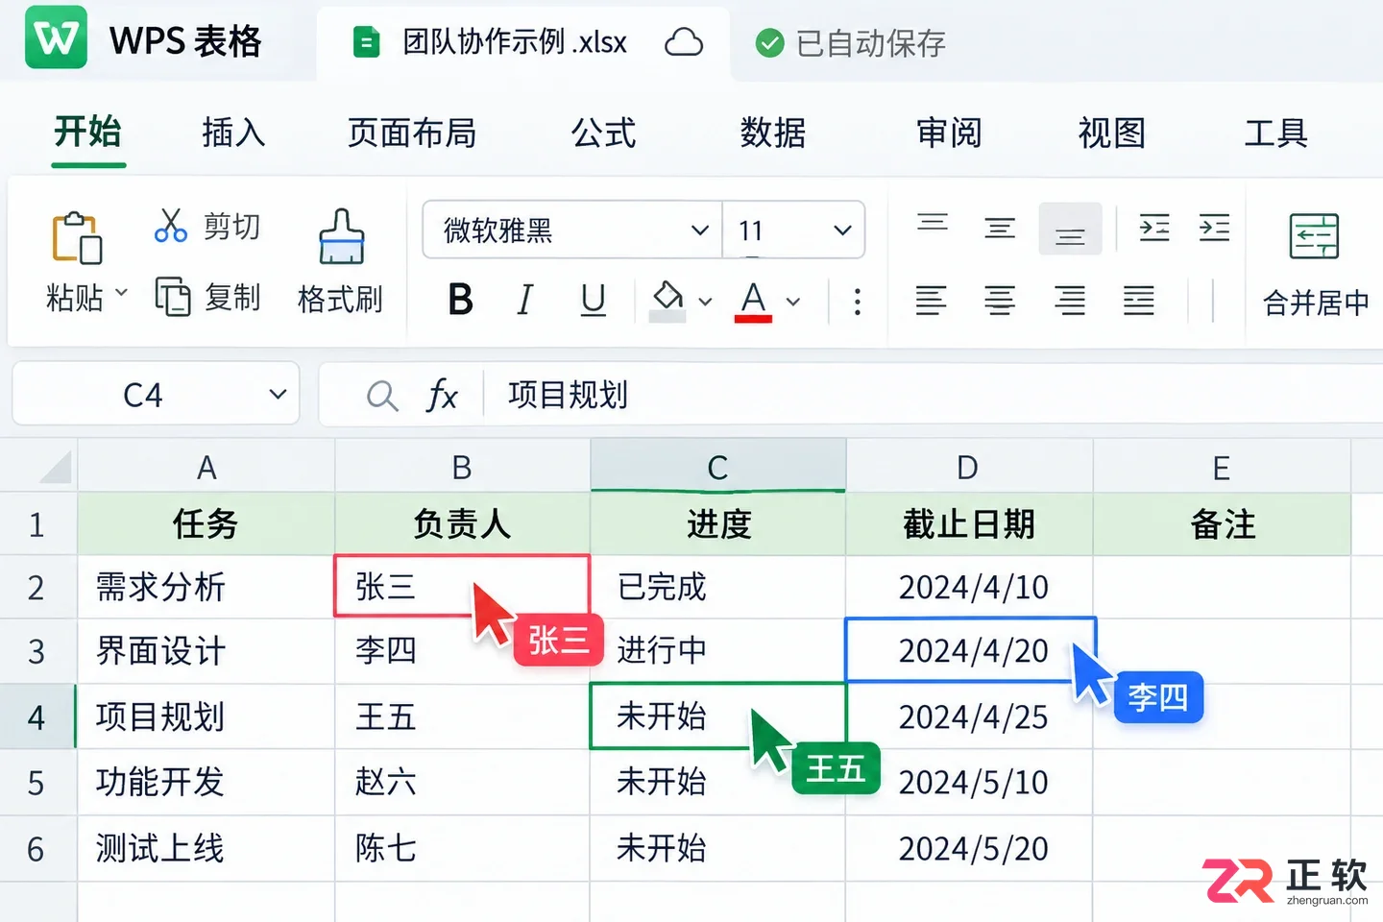Toggle middle vertical alignment
This screenshot has width=1383, height=922.
[1000, 229]
